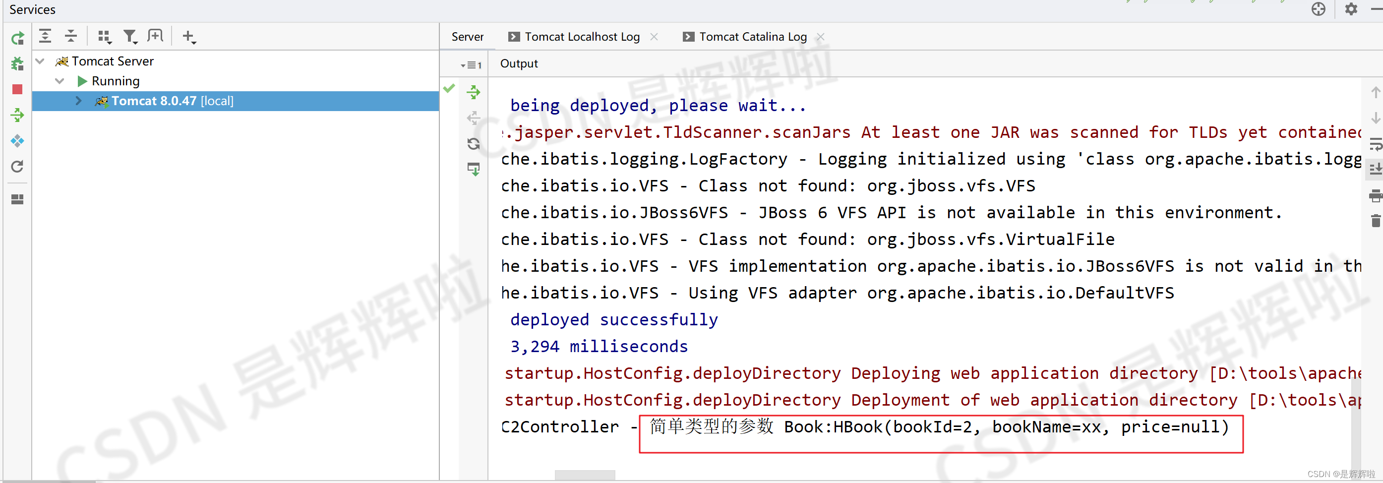Expand the Tomcat 8.0.47 local node
Viewport: 1383px width, 483px height.
[78, 100]
